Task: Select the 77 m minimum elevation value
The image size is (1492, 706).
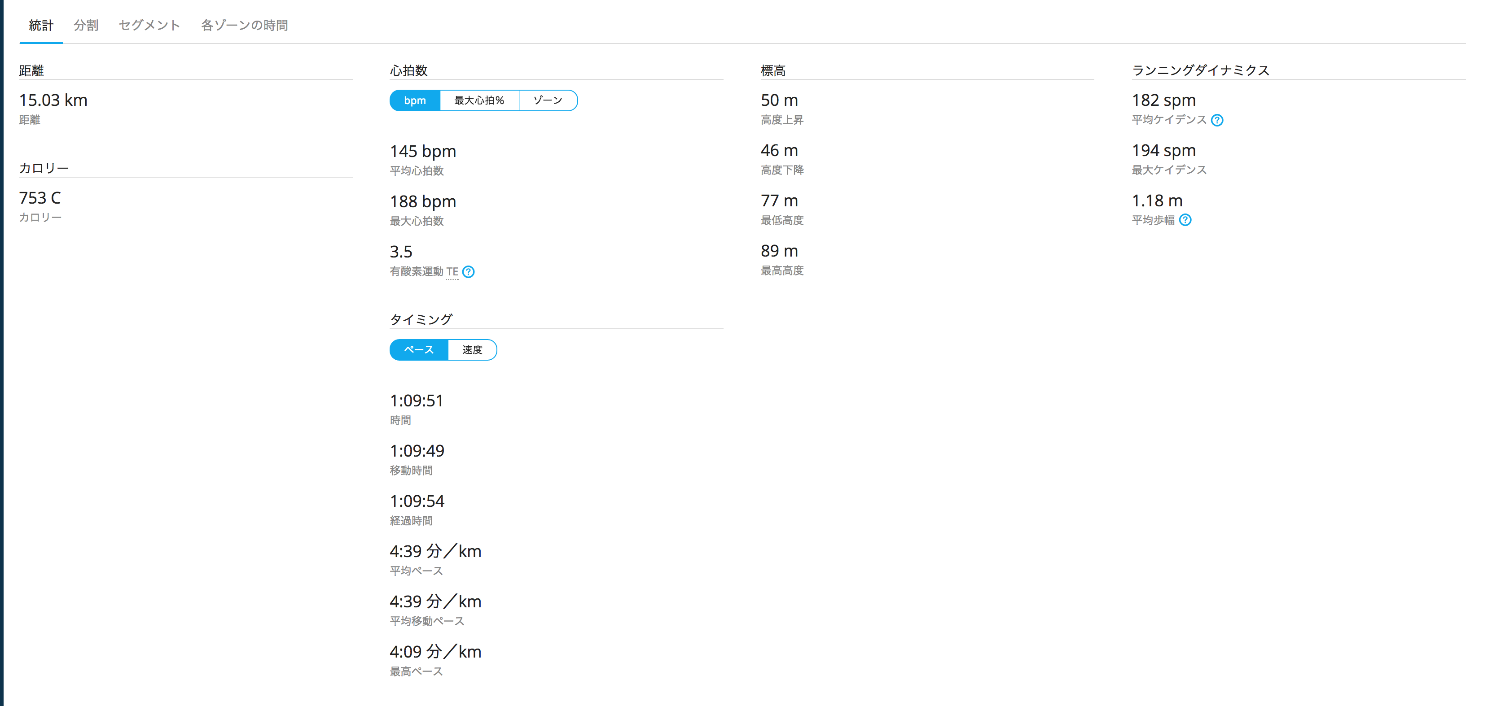Action: 779,201
